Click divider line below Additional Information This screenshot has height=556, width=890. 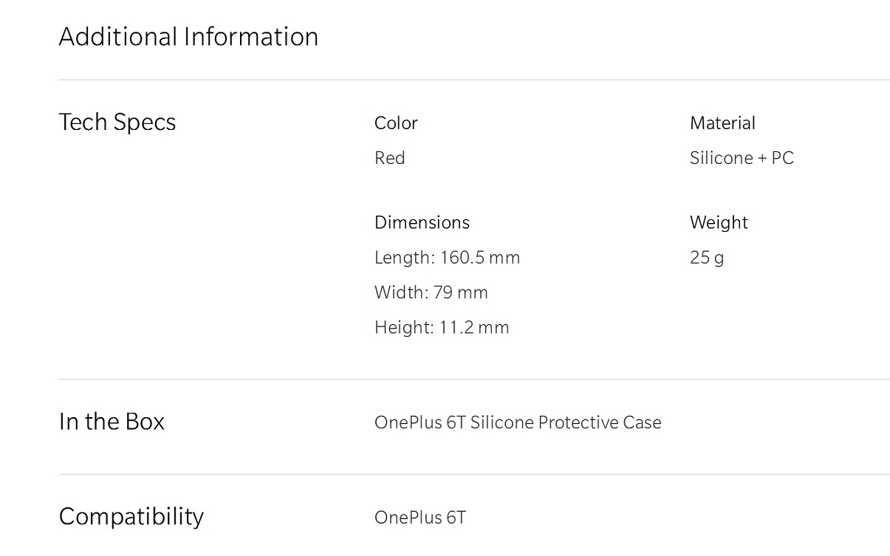pyautogui.click(x=474, y=79)
